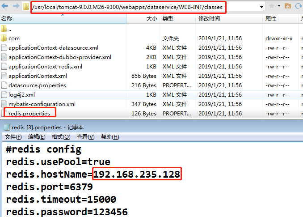Click the forward navigation arrow
This screenshot has height=217, width=303.
[15, 7]
